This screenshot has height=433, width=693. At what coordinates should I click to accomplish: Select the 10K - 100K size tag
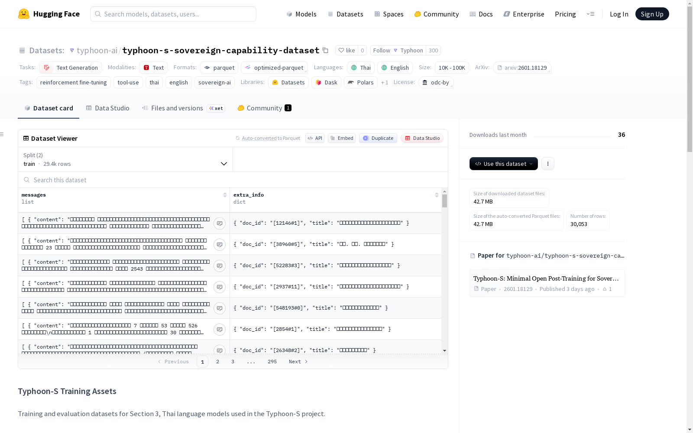452,68
